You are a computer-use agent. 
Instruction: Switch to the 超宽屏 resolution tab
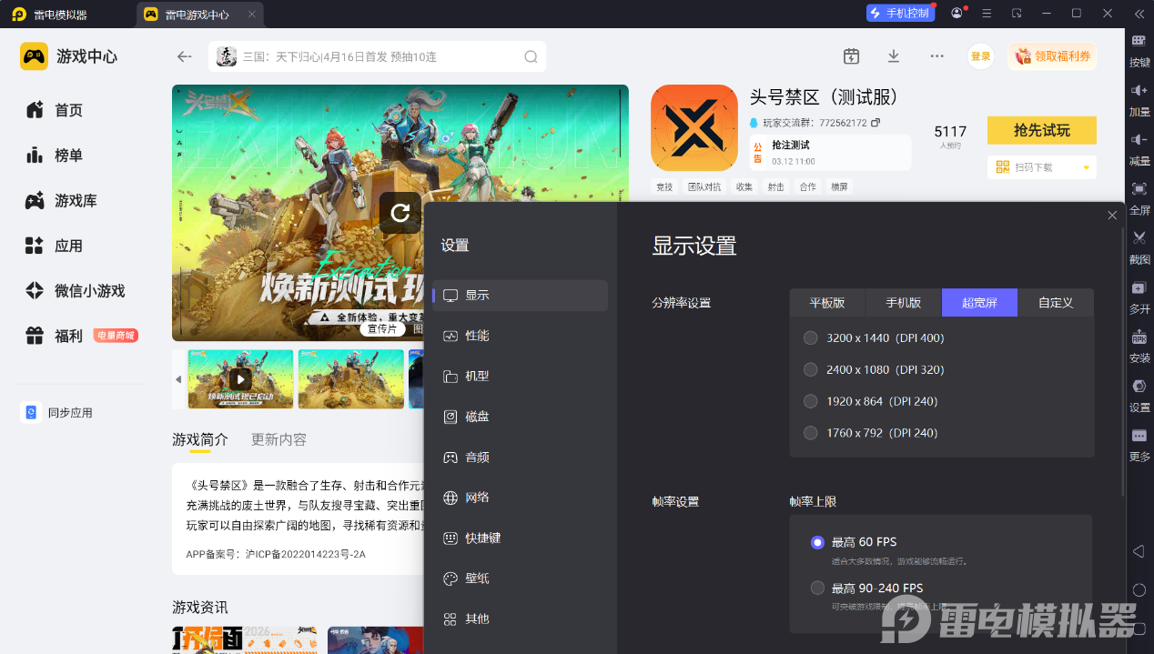click(979, 302)
